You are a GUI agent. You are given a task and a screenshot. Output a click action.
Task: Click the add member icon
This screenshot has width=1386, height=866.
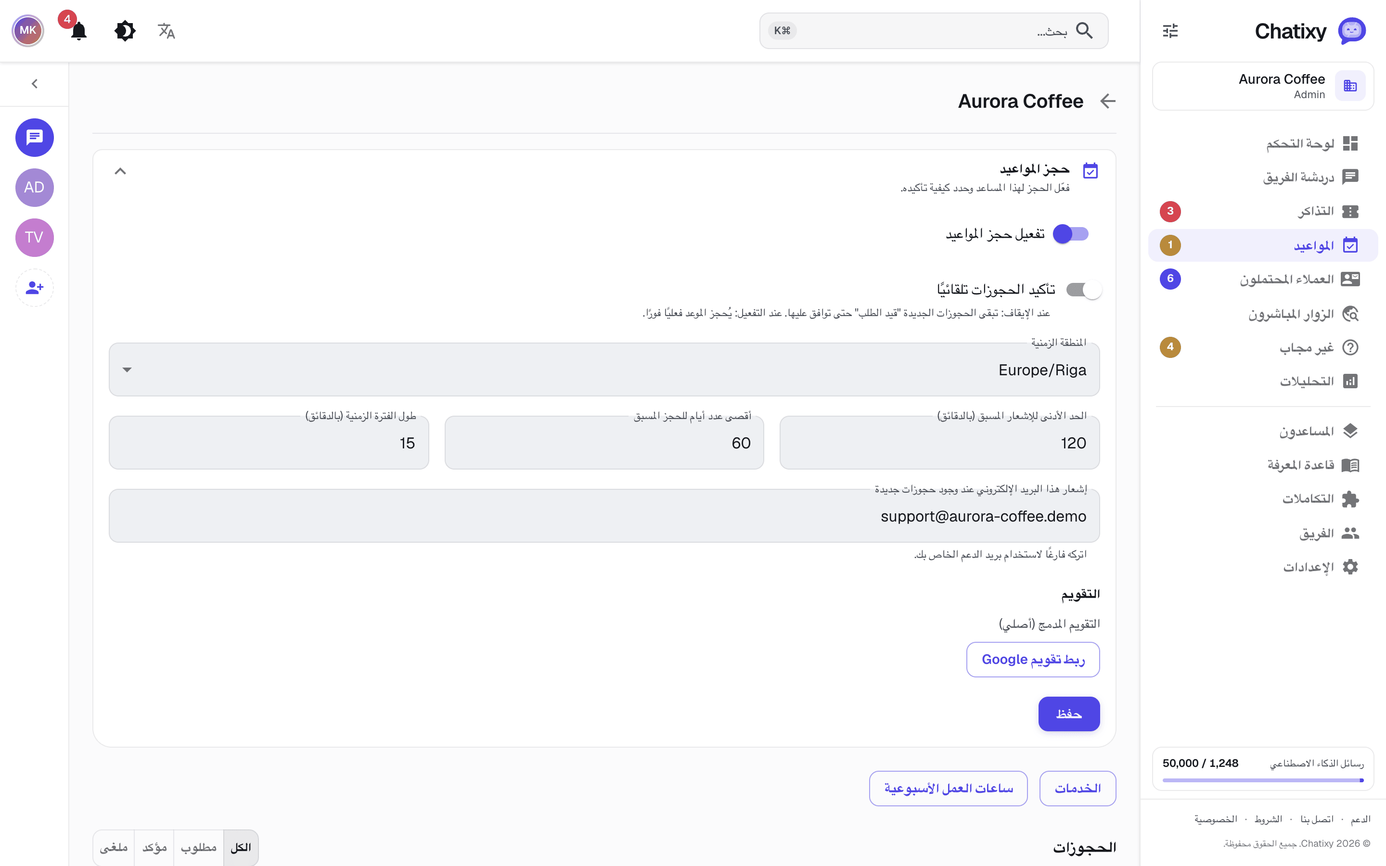coord(34,288)
